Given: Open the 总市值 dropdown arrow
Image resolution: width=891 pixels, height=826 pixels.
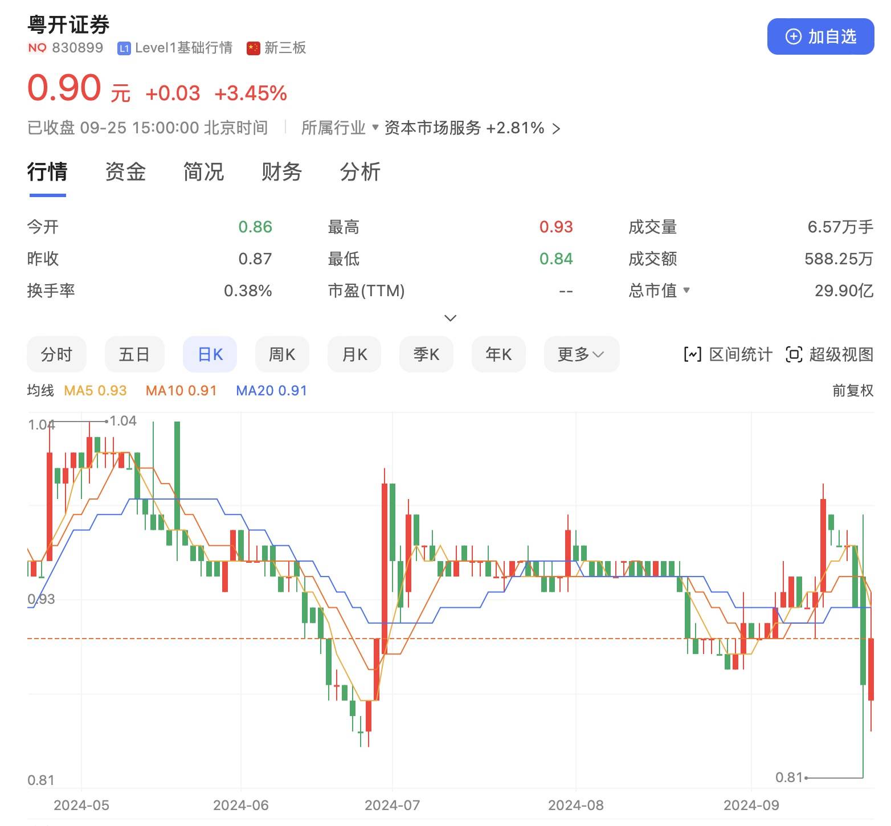Looking at the screenshot, I should (x=686, y=291).
